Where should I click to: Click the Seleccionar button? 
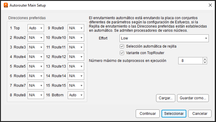point(174,114)
